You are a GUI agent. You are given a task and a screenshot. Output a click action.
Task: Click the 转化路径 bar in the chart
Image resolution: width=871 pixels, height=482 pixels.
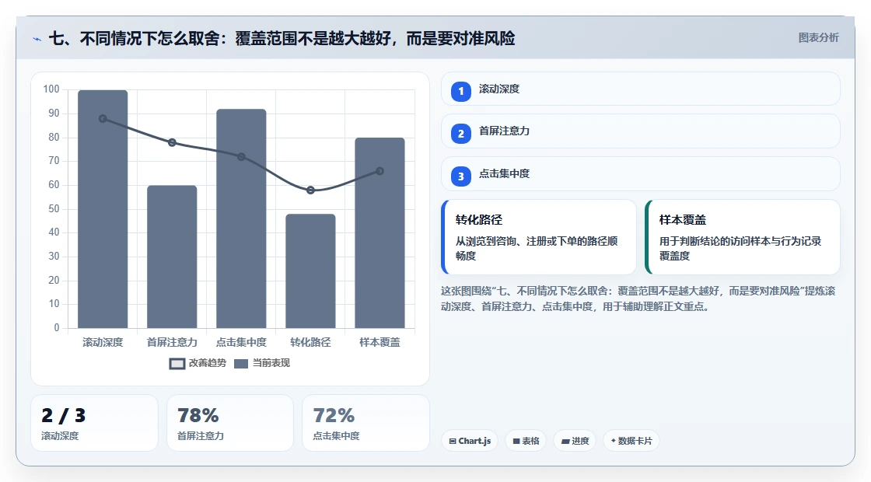pos(310,271)
